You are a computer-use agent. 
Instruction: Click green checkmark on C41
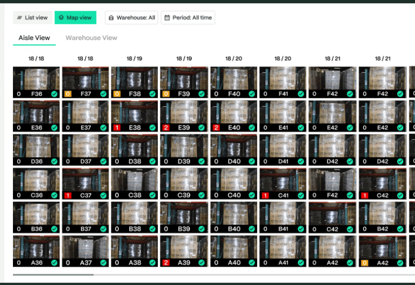click(x=301, y=195)
